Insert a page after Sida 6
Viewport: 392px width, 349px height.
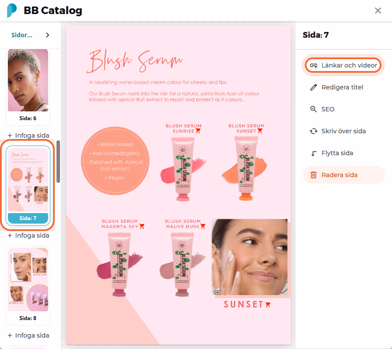[x=28, y=135]
